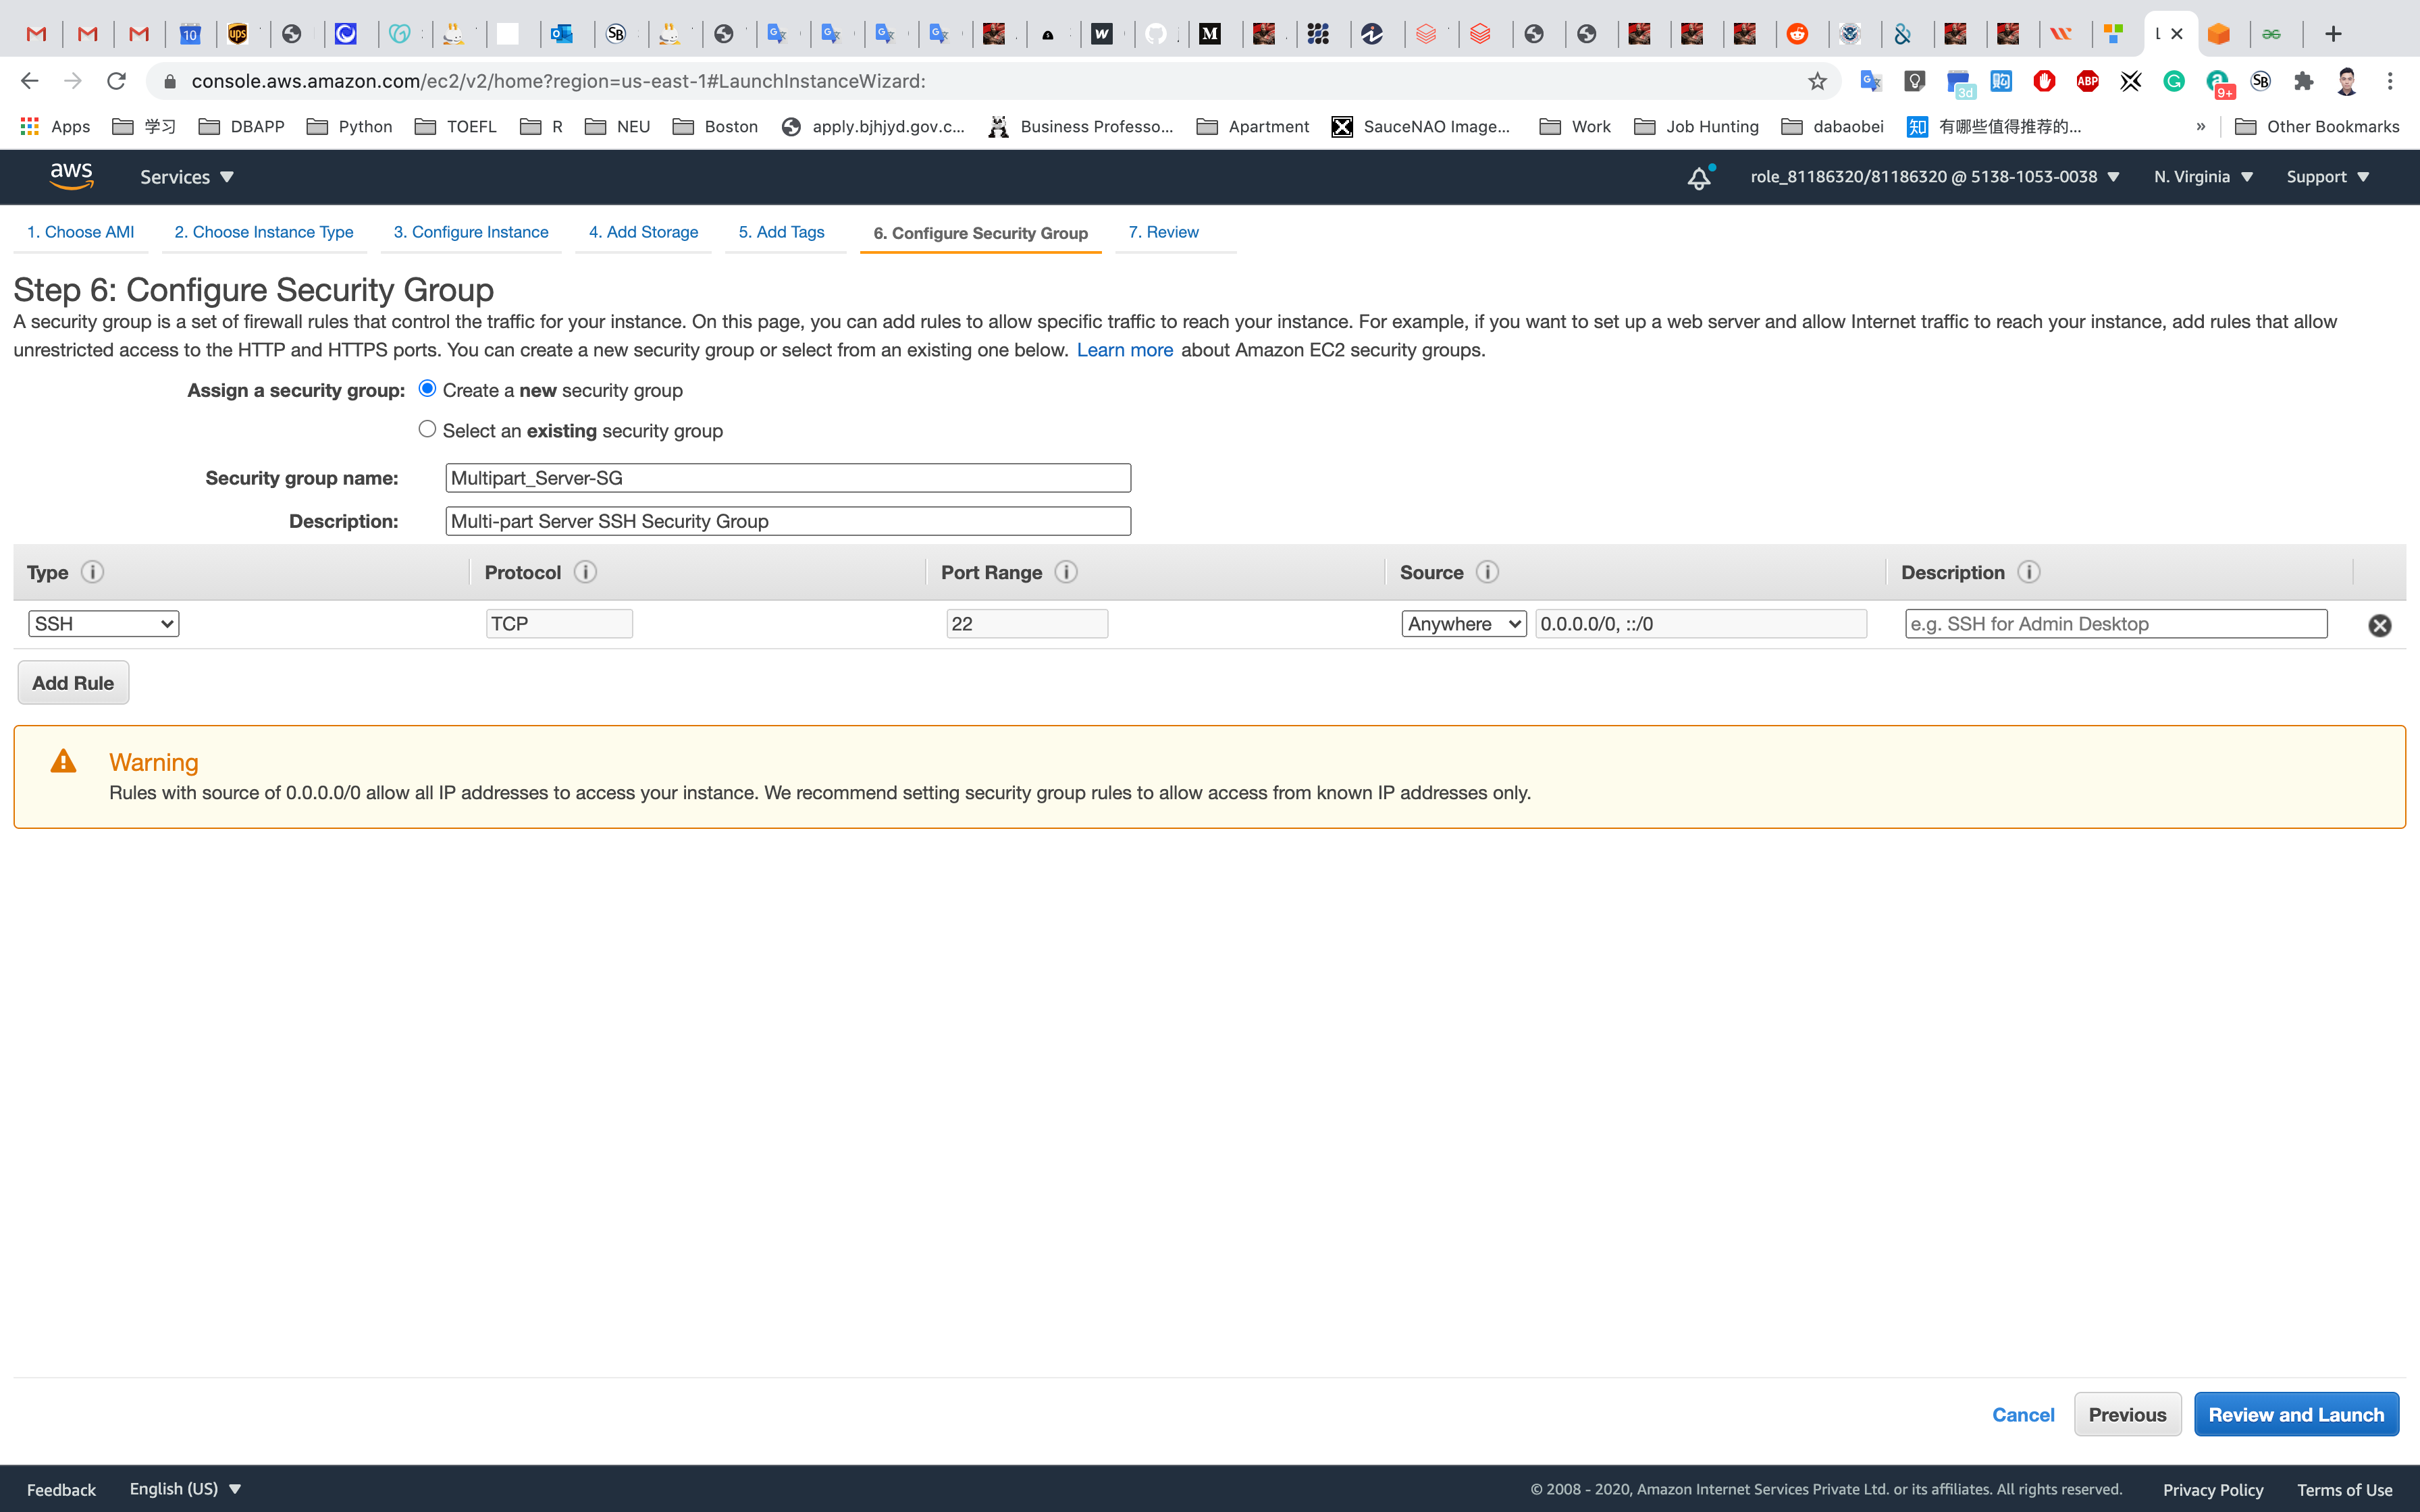
Task: Click the Add Rule button
Action: tap(73, 683)
